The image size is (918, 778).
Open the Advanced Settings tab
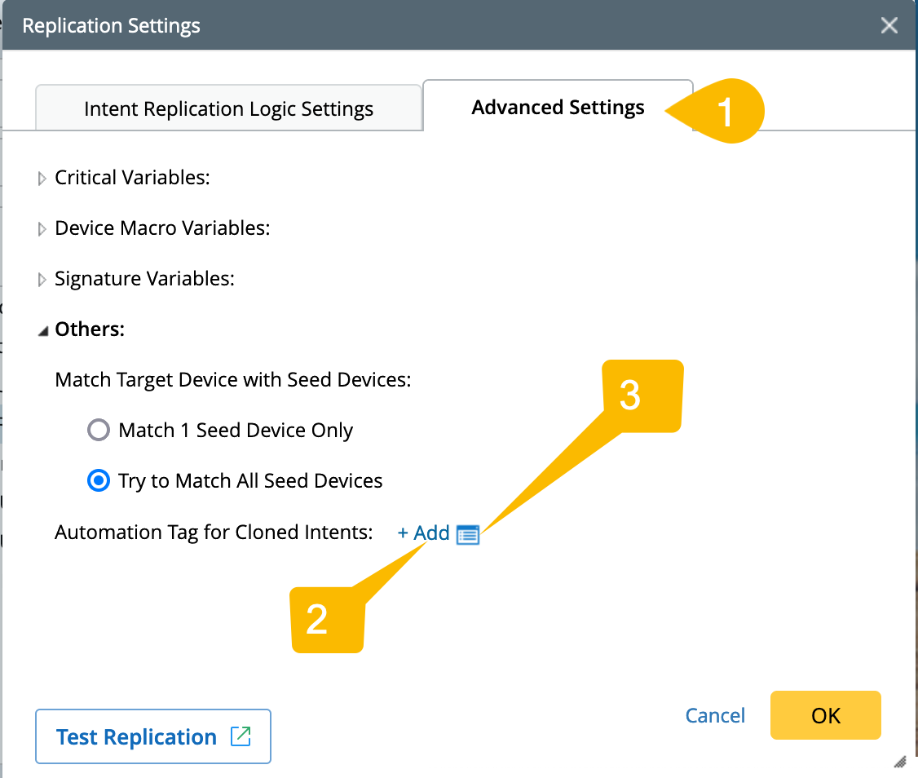pyautogui.click(x=558, y=108)
